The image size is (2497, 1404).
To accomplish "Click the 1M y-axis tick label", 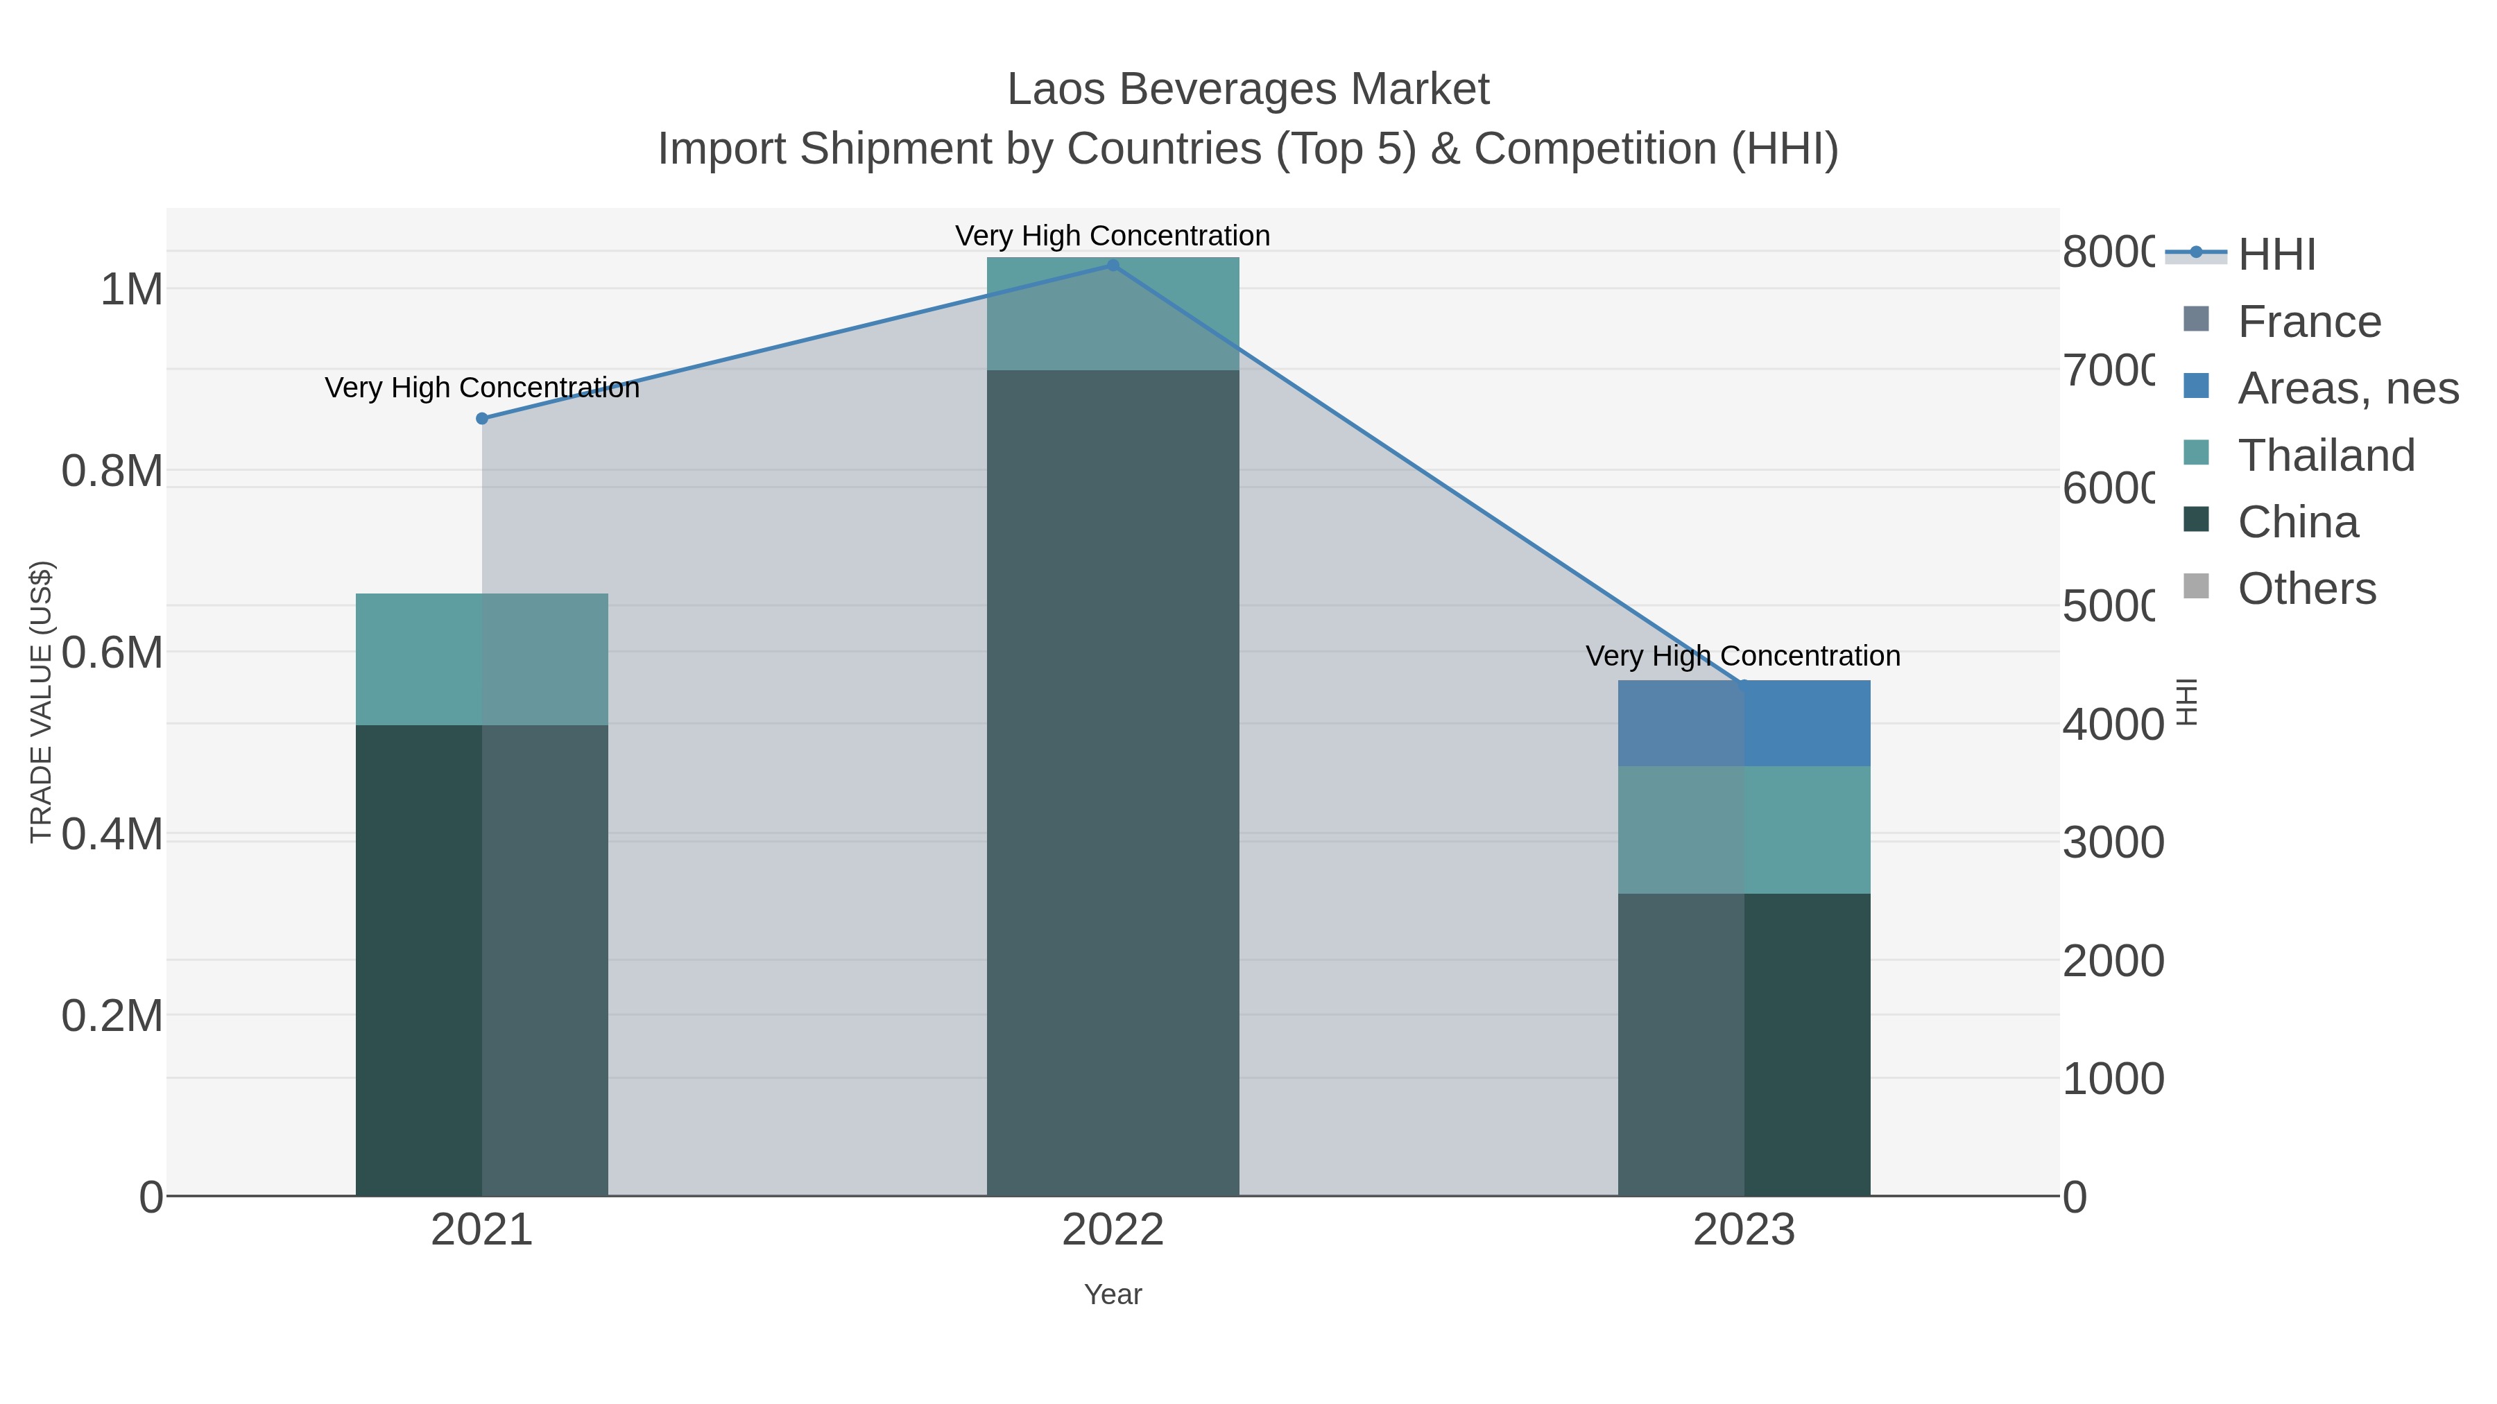I will (132, 288).
